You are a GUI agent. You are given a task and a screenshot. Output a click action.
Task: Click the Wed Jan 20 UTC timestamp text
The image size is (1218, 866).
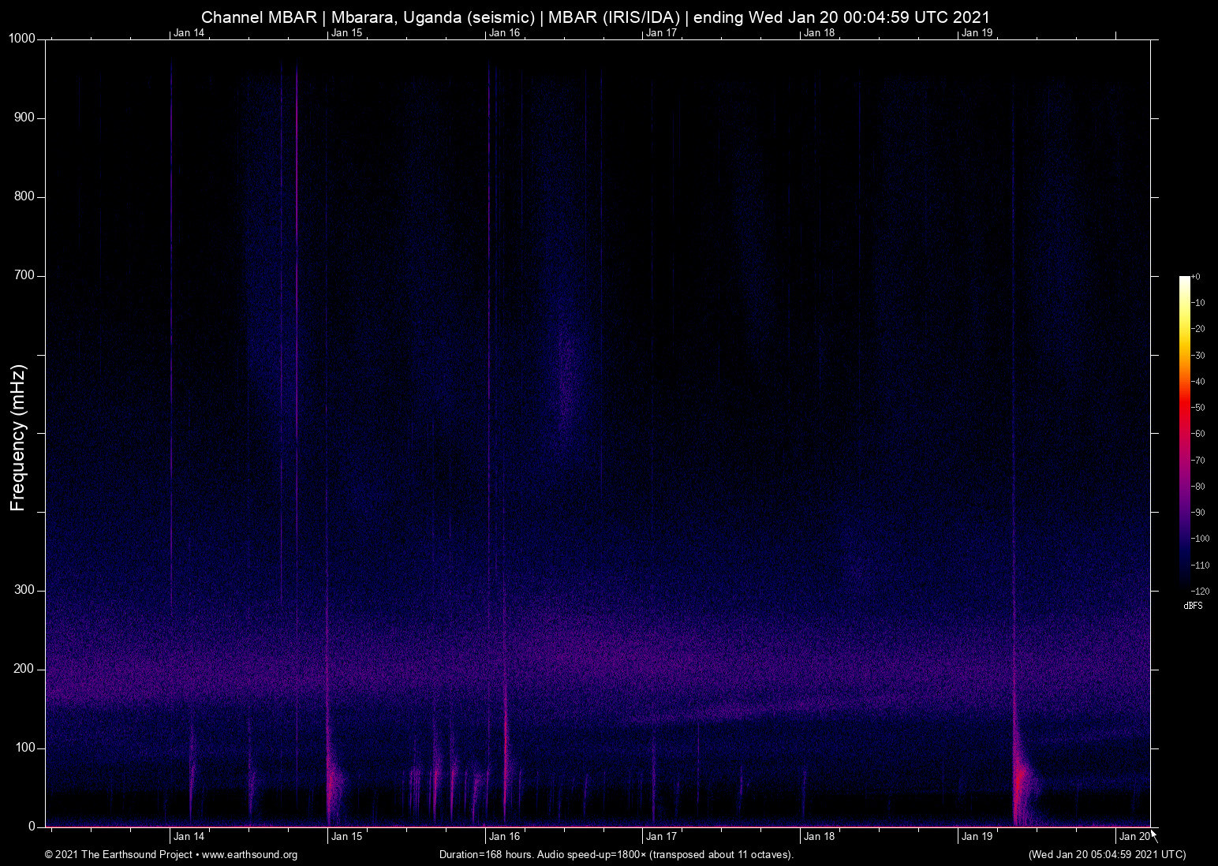pos(1107,854)
